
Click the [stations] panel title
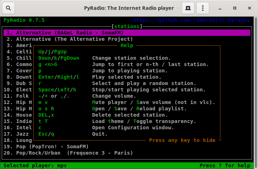click(127, 26)
